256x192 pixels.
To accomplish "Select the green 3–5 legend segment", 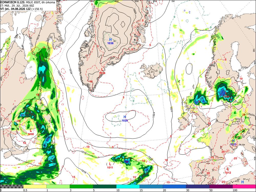I will 81,186.
